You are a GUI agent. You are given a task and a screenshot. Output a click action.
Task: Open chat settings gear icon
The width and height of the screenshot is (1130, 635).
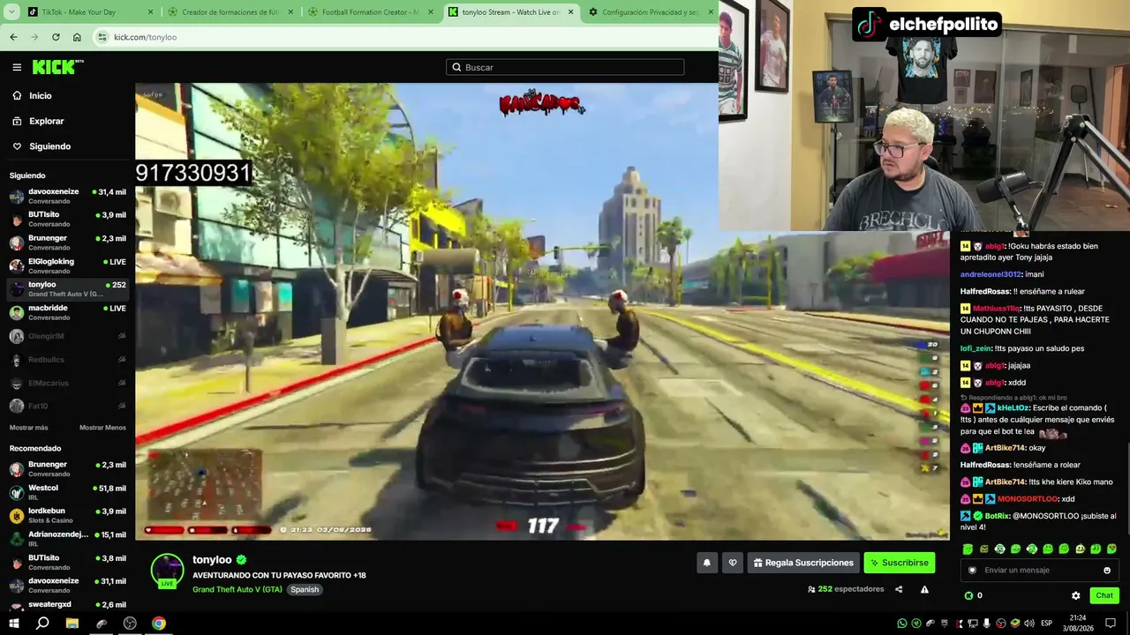click(x=1075, y=595)
